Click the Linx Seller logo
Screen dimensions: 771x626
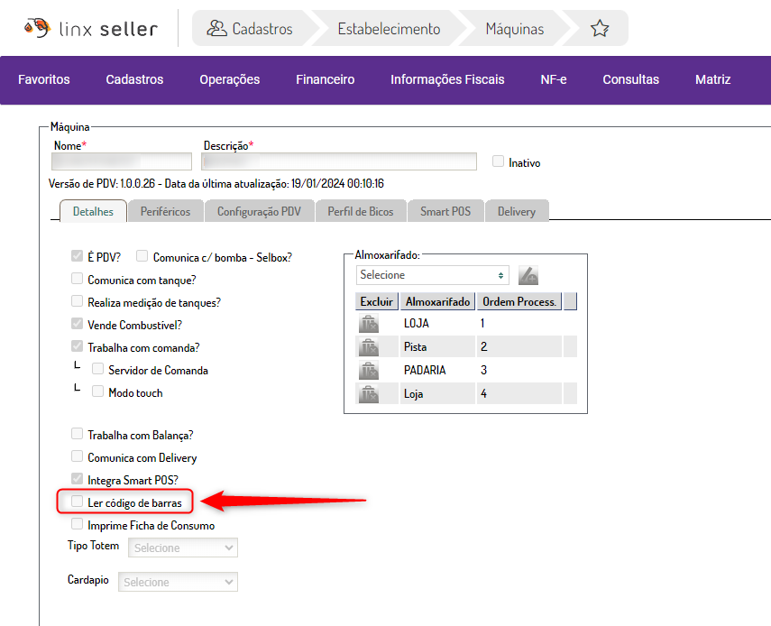91,29
